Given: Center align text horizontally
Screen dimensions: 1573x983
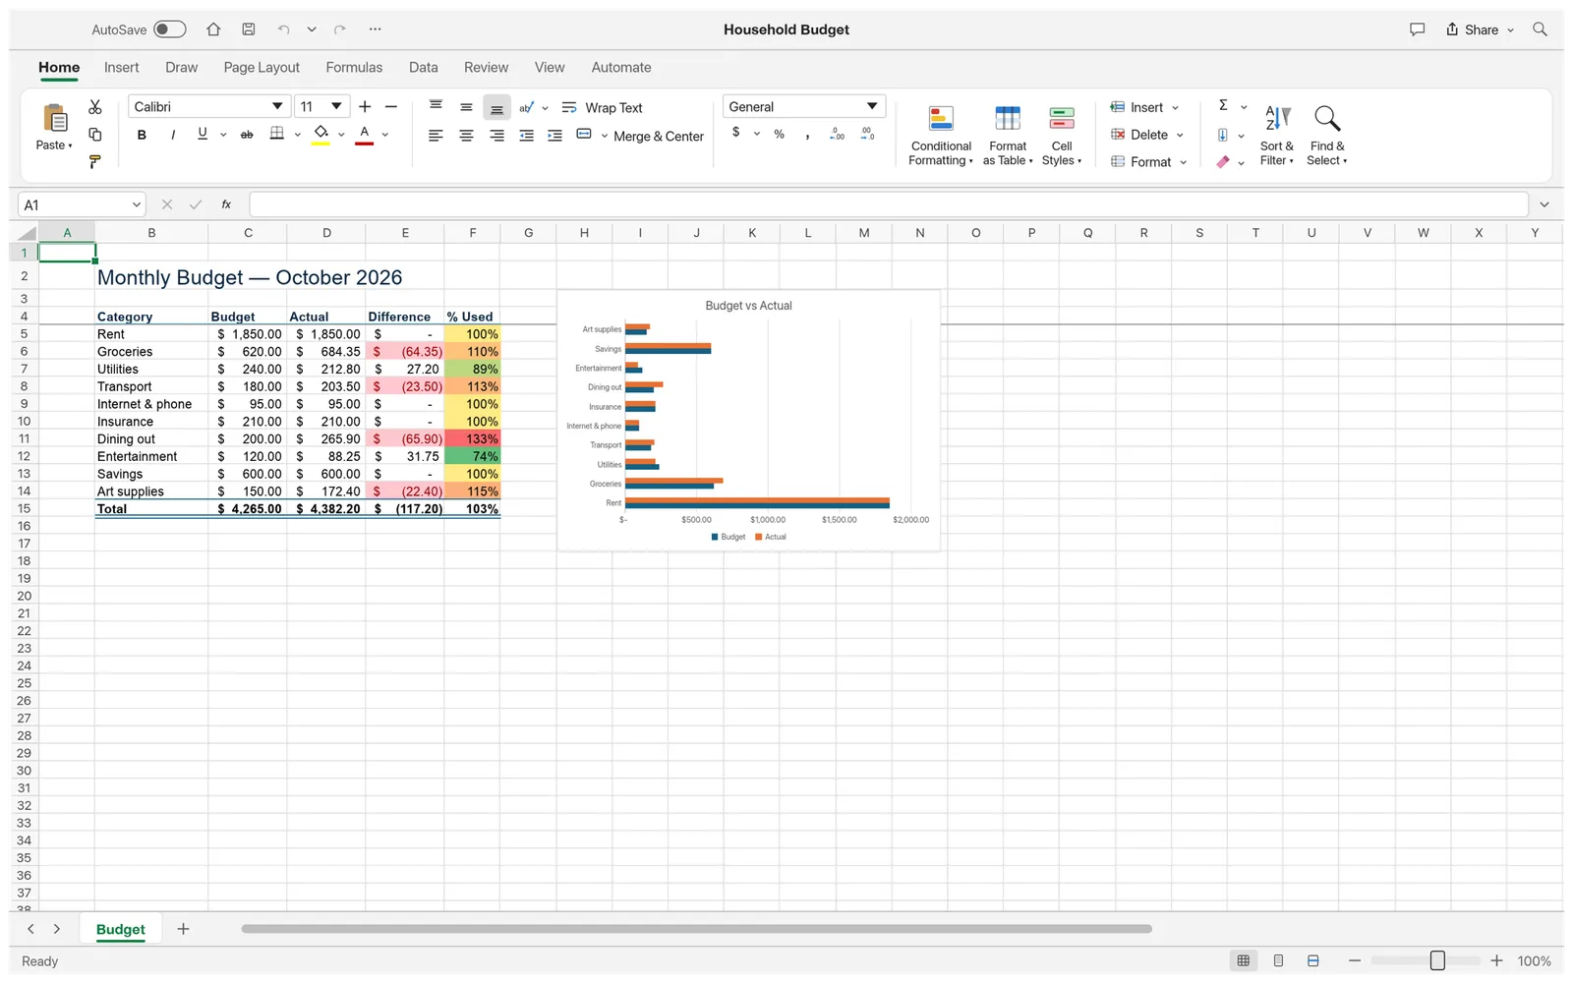Looking at the screenshot, I should [466, 136].
